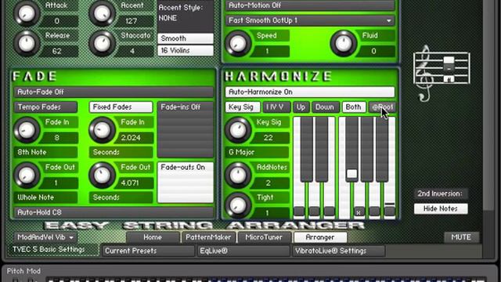
Task: Click the G Major label
Action: pos(258,153)
